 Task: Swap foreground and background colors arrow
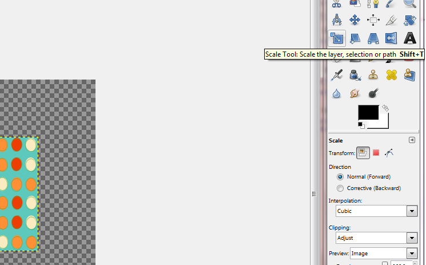[385, 108]
